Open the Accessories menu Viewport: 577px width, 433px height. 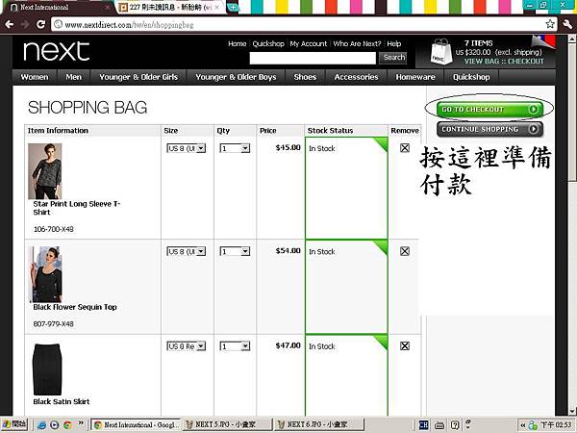(x=356, y=77)
